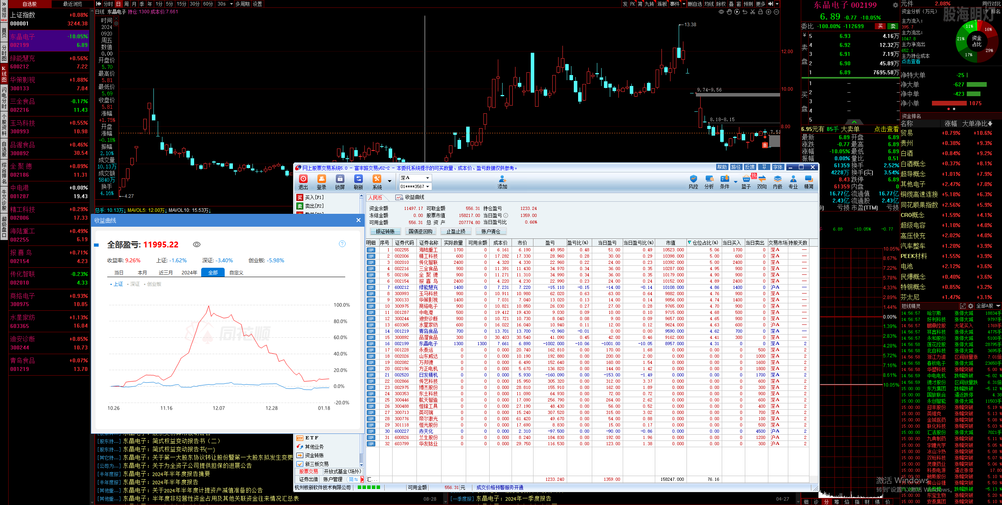Open the 风控 risk control icon
The image size is (1002, 505).
point(693,182)
